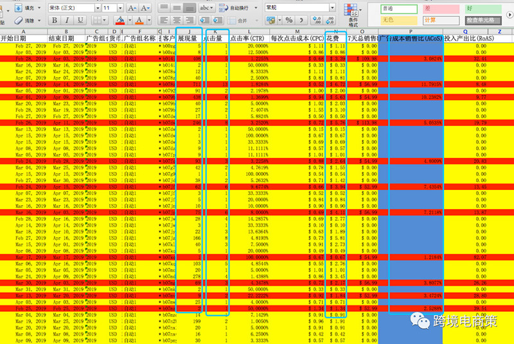Increase font size with the A-up icon
This screenshot has height=344, width=514.
[x=132, y=8]
